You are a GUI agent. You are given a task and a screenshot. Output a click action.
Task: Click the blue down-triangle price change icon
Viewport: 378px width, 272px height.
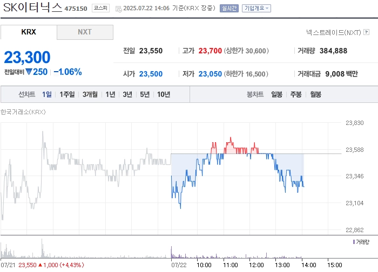(x=29, y=72)
